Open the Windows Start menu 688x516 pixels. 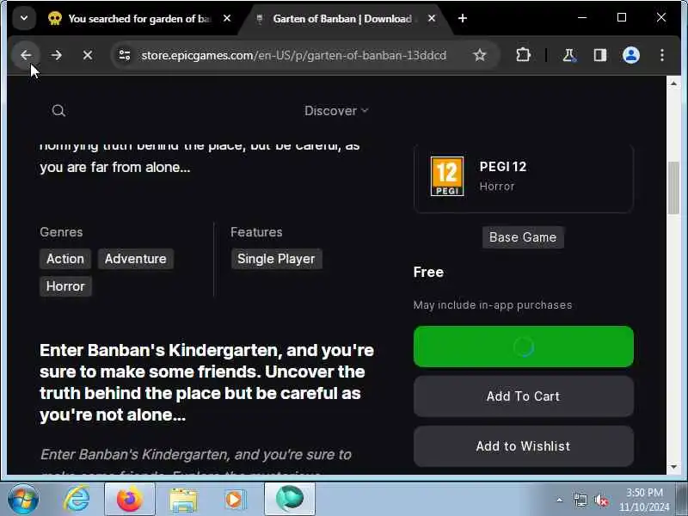(x=22, y=500)
